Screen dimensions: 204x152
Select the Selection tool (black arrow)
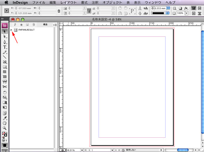click(x=4, y=31)
